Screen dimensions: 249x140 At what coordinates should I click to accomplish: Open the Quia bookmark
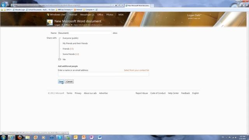point(52,10)
